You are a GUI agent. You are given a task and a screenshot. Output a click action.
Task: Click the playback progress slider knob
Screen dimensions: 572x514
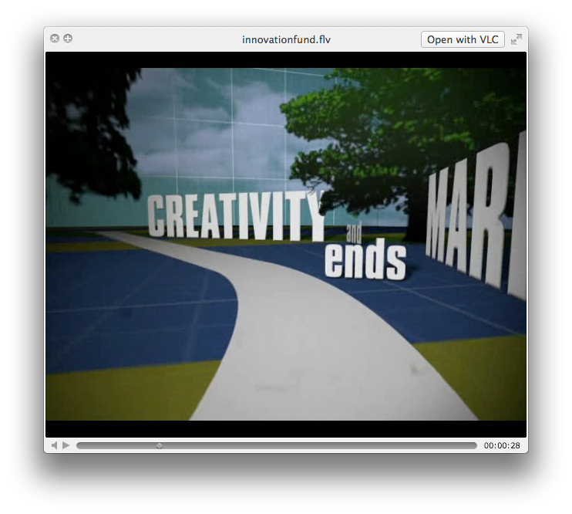tap(160, 445)
